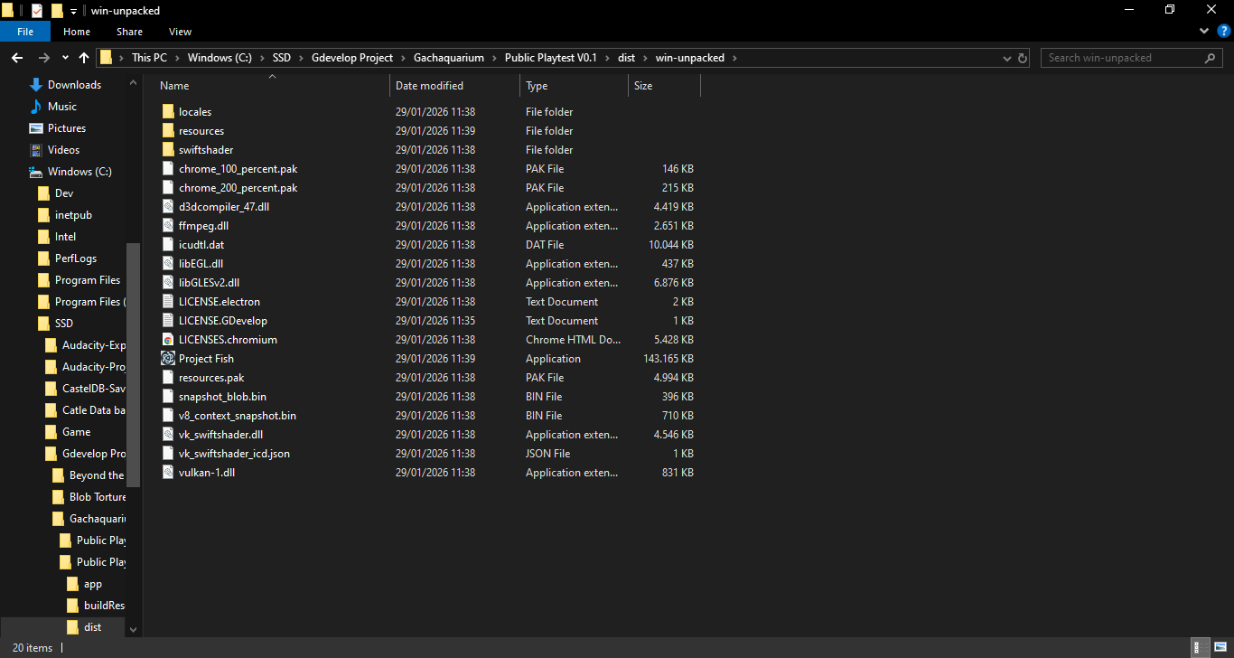Switch to details view in status bar
Viewport: 1234px width, 658px height.
point(1200,647)
